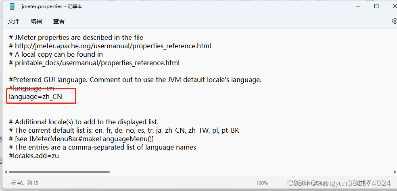The height and width of the screenshot is (191, 397).
Task: Click the '#Preferred GUI language' comment line
Action: (x=135, y=80)
